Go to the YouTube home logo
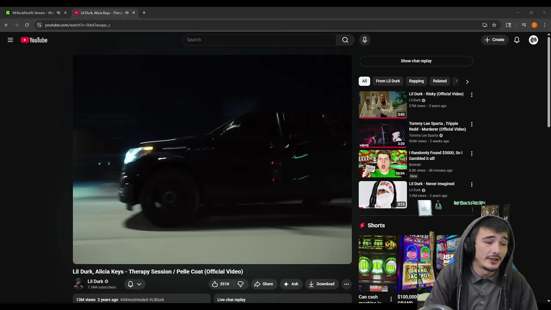Screen dimensions: 551x310 (34, 40)
